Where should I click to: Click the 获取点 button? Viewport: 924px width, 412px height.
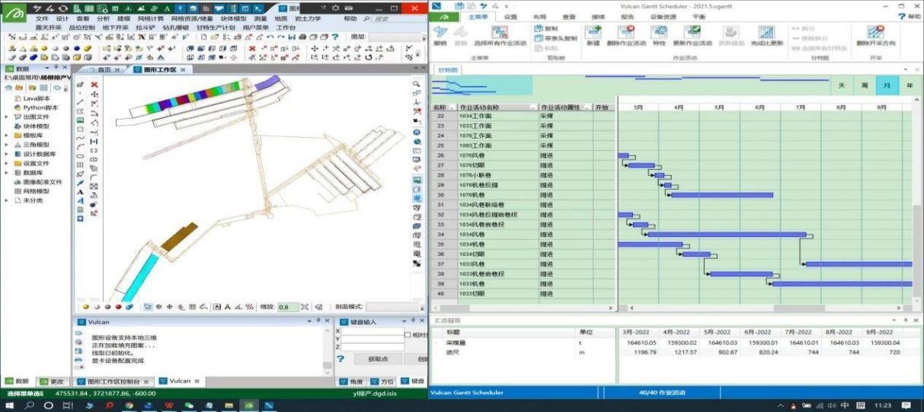point(378,359)
